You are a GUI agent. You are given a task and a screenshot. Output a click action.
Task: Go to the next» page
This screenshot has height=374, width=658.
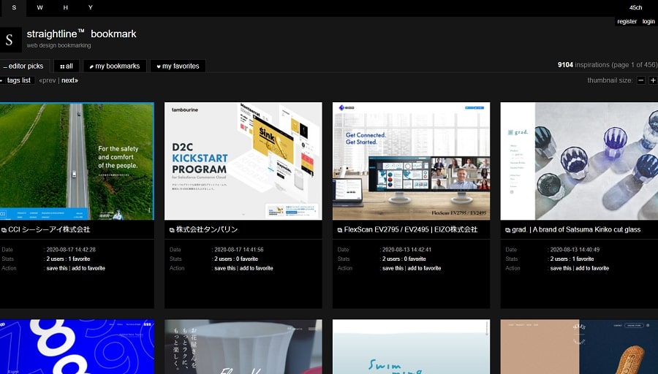(x=69, y=80)
